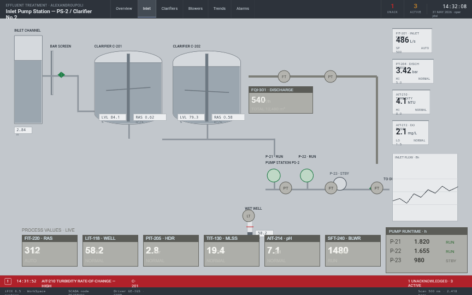Viewport: 472px width, 295px height.
Task: Open the FIT-201 inlet flow faceplate
Action: coord(412,40)
